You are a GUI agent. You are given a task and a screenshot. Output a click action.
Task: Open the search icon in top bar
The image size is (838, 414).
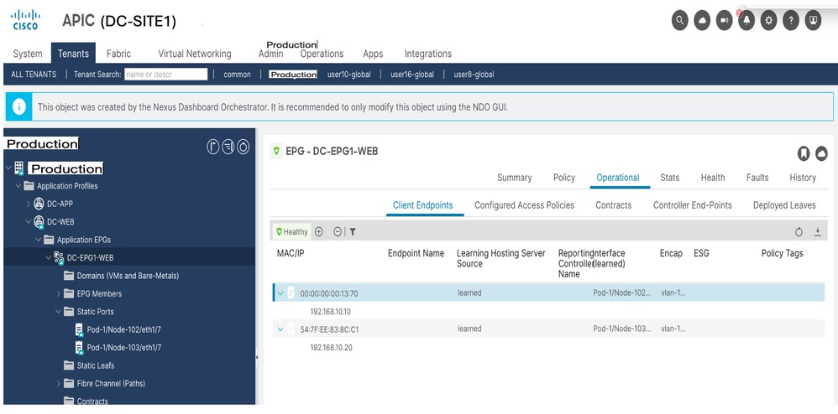click(x=679, y=21)
